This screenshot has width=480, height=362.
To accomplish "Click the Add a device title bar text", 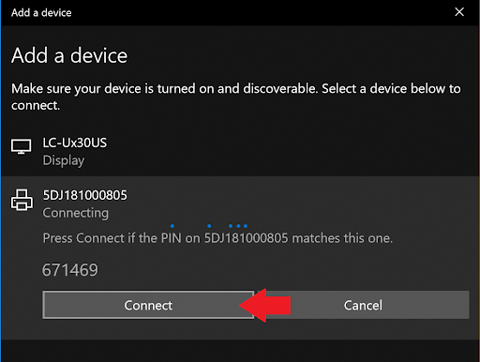I will click(41, 13).
